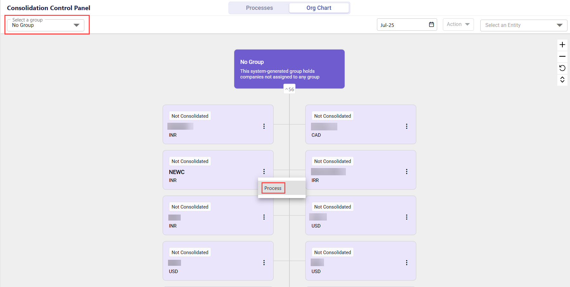Open the Select a group dropdown
The height and width of the screenshot is (287, 570).
[46, 25]
